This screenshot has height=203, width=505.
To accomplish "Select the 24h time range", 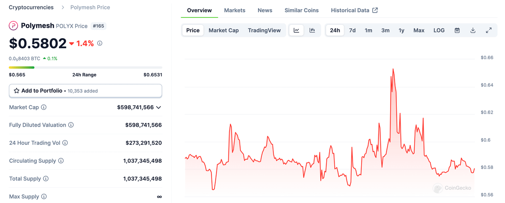I will click(x=335, y=30).
